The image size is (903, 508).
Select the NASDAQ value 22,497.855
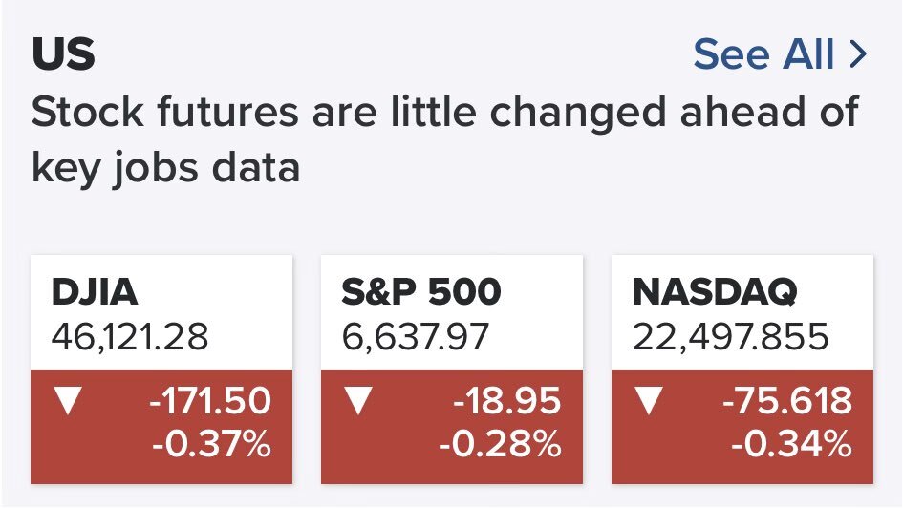click(x=731, y=335)
